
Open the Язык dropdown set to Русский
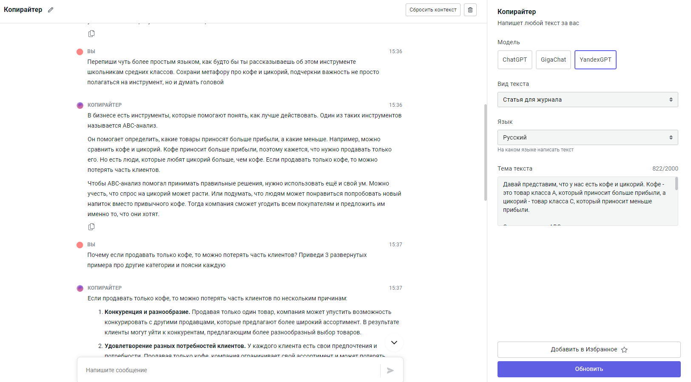click(x=588, y=137)
